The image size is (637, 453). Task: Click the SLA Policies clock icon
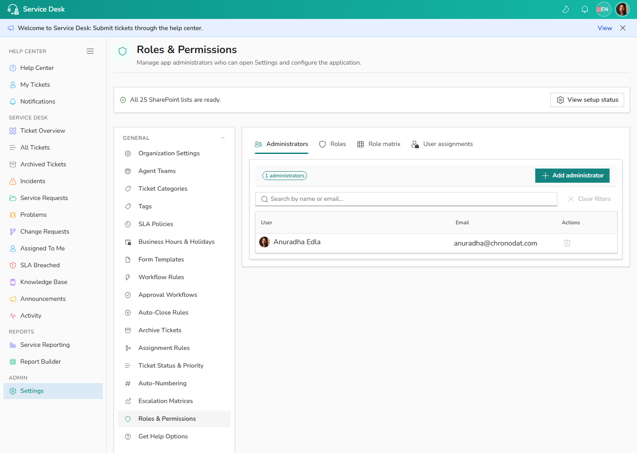tap(128, 224)
